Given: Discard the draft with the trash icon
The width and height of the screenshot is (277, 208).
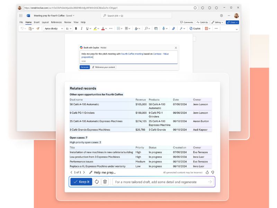Looking at the screenshot, I should pyautogui.click(x=105, y=182).
